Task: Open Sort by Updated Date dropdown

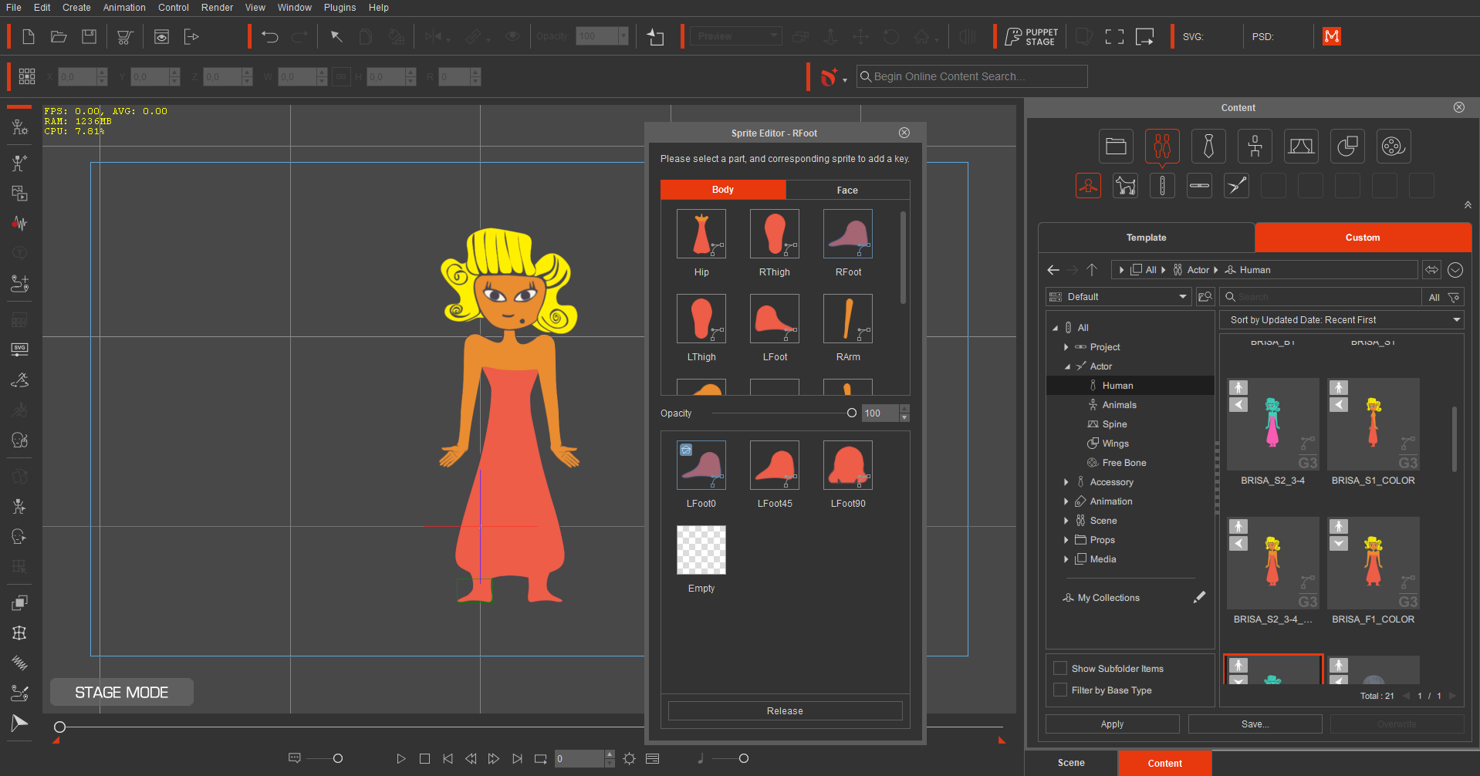Action: click(x=1342, y=319)
